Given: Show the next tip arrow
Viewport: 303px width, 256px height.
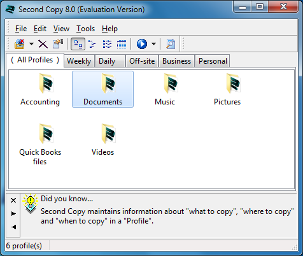Looking at the screenshot, I should tap(13, 213).
